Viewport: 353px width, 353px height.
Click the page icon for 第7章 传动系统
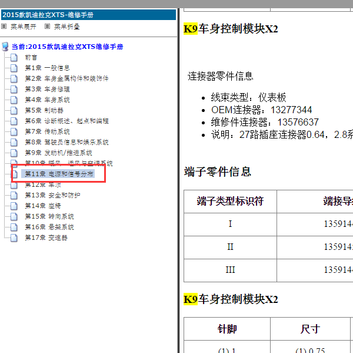click(x=14, y=131)
